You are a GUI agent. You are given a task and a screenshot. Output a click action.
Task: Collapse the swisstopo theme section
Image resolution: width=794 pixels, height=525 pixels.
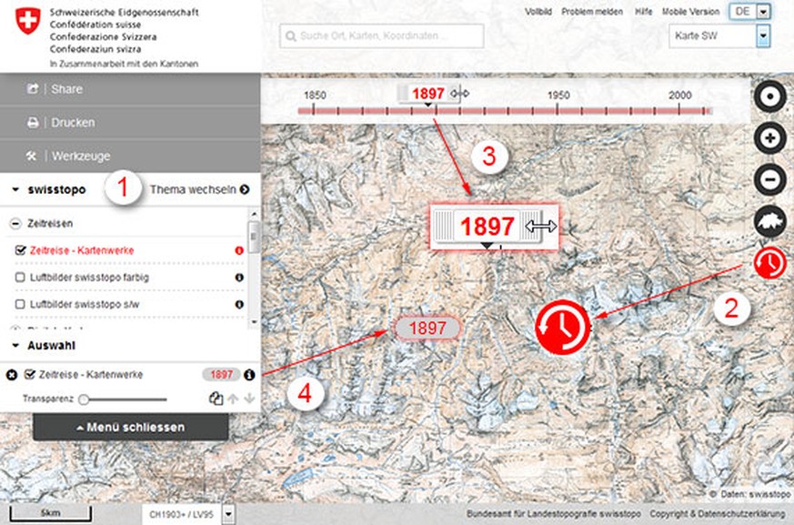[15, 189]
